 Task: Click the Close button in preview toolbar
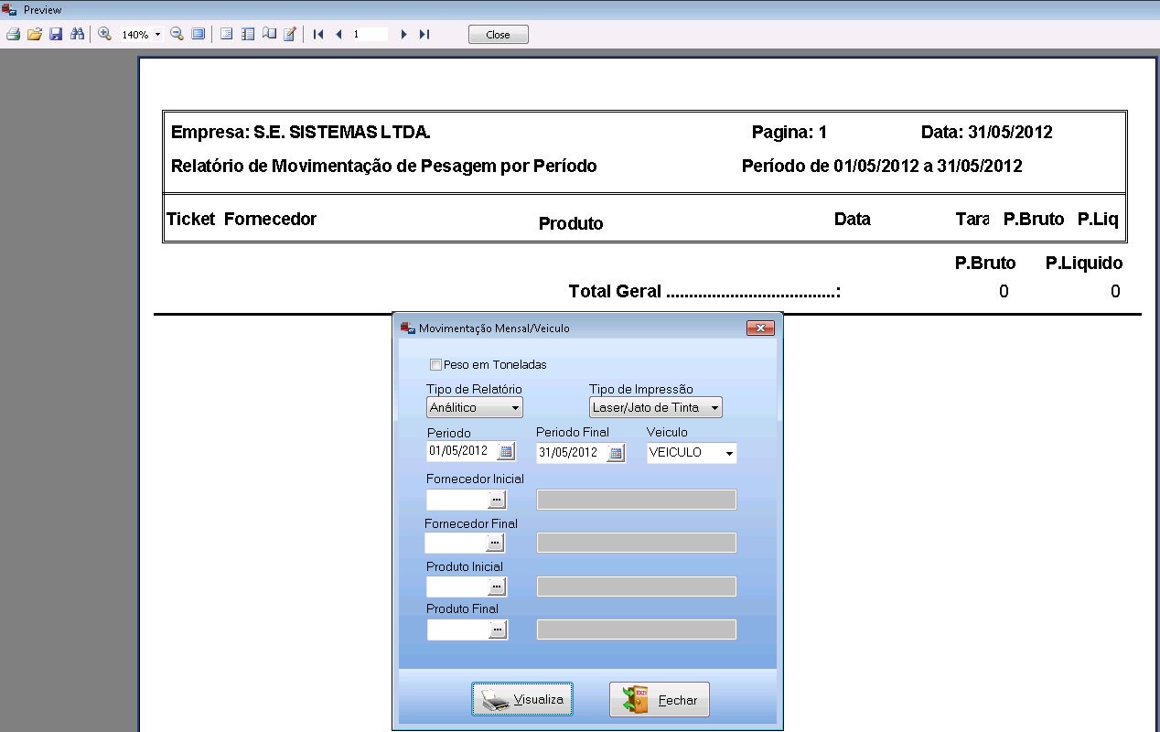click(498, 35)
